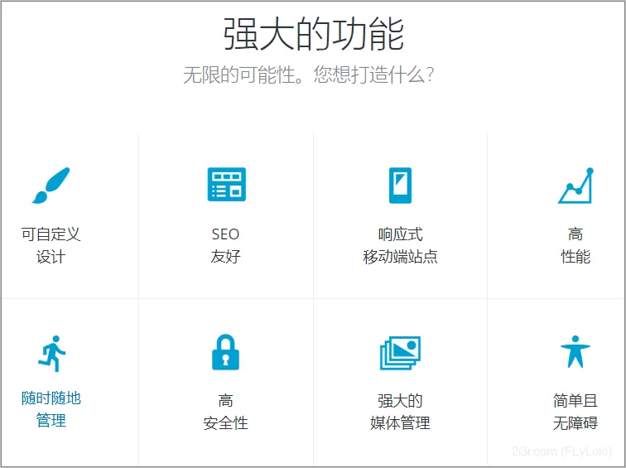626x468 pixels.
Task: Click the subtitle 无限的可能性。您想打造什么?
Action: pyautogui.click(x=309, y=75)
